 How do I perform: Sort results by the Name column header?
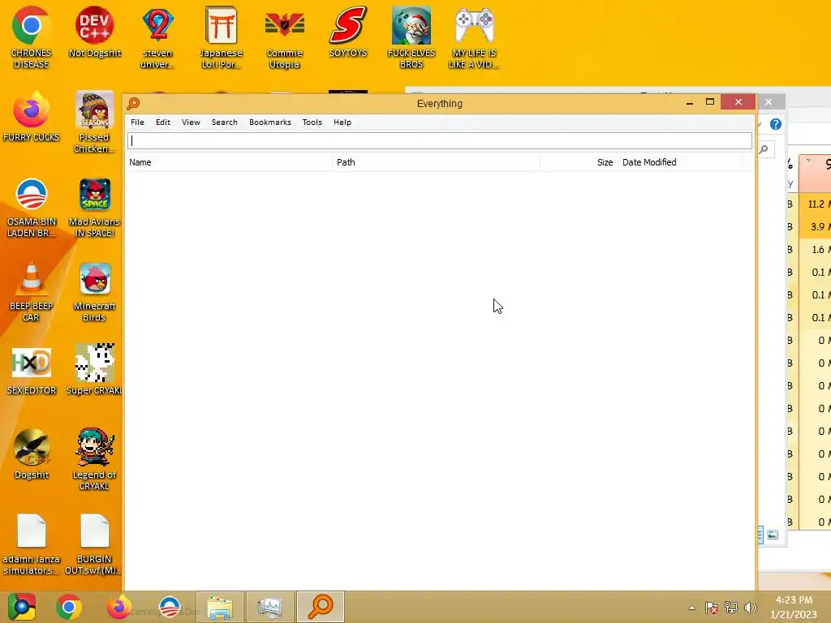click(229, 162)
